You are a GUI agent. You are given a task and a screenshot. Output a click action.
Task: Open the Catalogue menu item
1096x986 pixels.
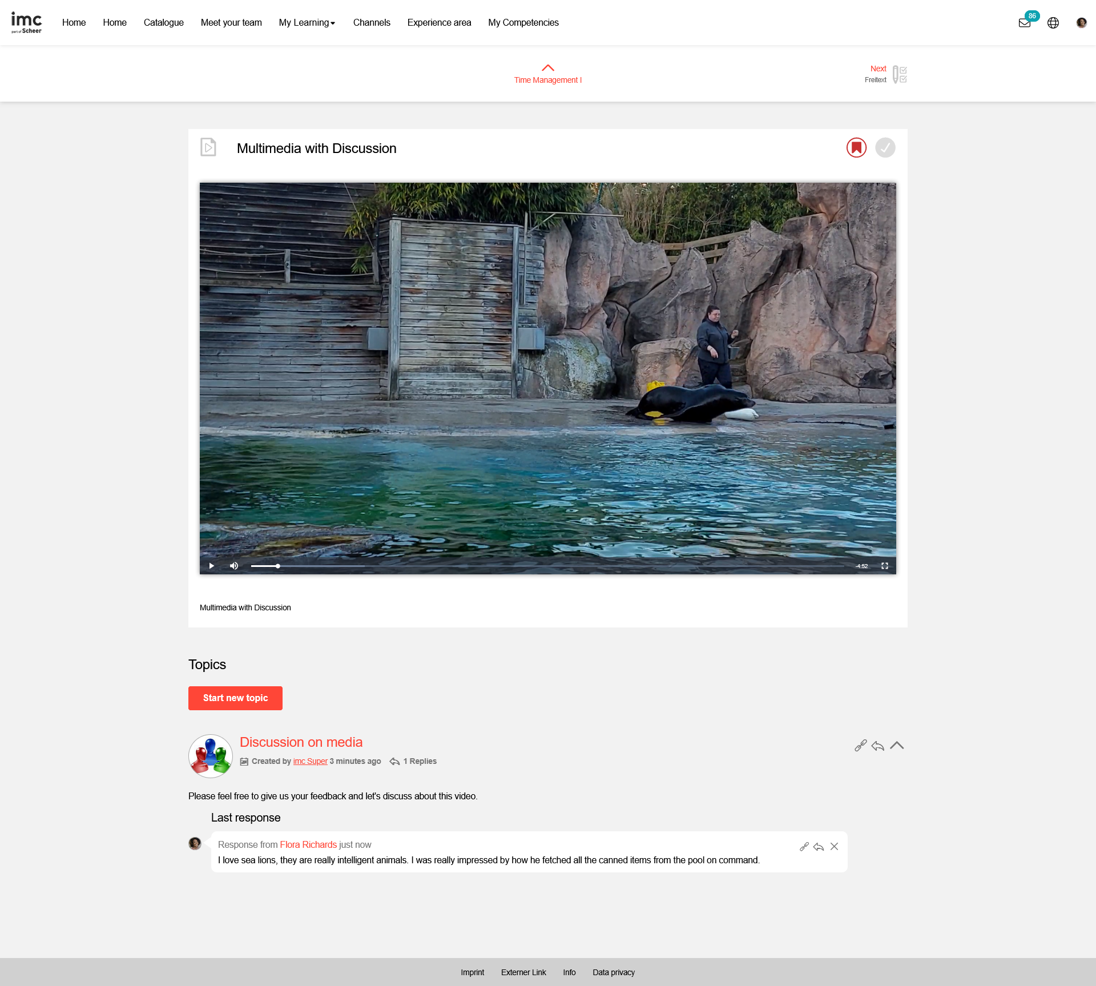(163, 23)
